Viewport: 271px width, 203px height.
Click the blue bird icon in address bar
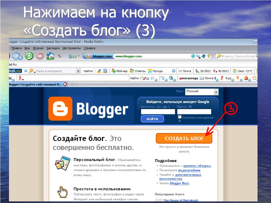pos(204,56)
